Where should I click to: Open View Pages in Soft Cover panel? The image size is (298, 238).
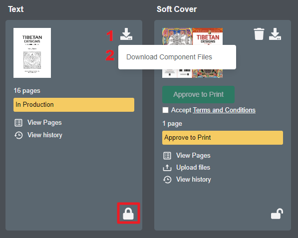tap(193, 156)
